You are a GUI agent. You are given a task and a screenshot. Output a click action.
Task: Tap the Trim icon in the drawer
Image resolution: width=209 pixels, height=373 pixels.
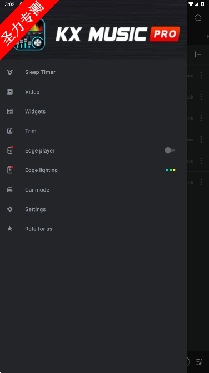point(10,131)
